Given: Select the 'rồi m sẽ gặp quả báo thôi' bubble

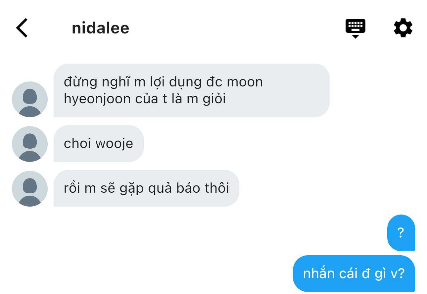Looking at the screenshot, I should click(146, 188).
